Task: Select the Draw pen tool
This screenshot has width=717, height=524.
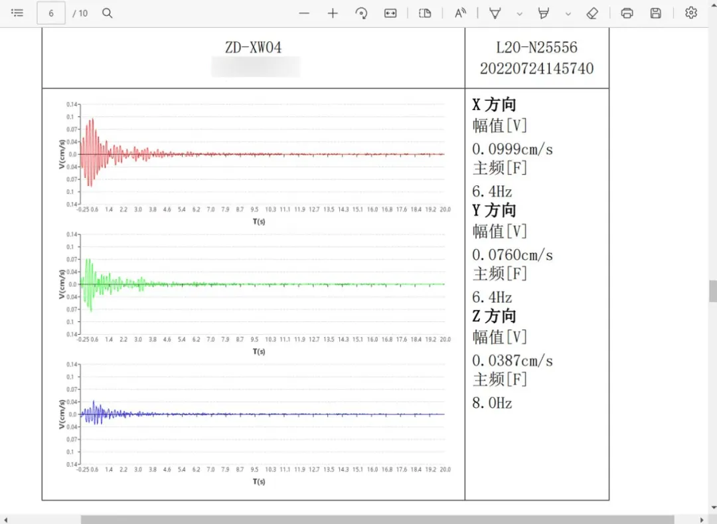Action: coord(495,13)
